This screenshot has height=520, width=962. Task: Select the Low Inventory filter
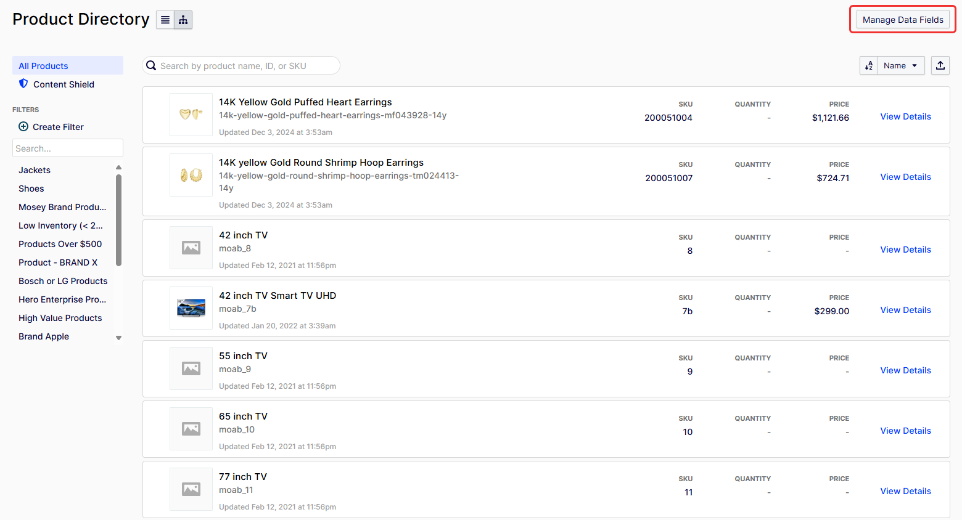point(60,225)
